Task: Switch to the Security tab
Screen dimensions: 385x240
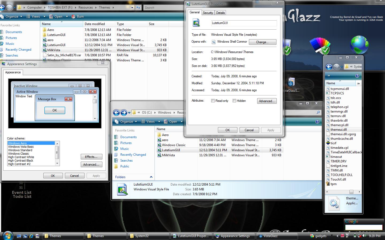Action: pos(208,13)
